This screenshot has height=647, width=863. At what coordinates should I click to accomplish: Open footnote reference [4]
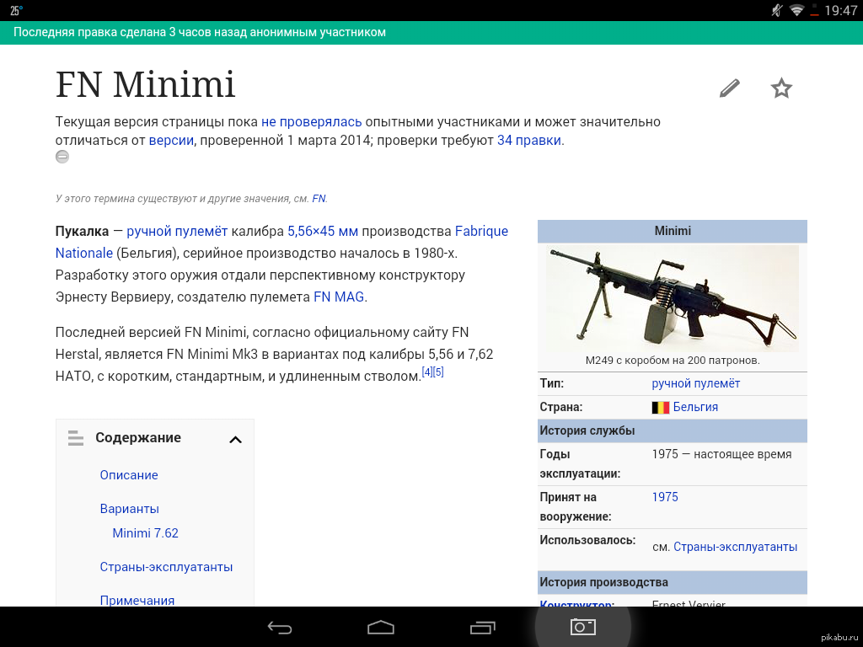[427, 372]
